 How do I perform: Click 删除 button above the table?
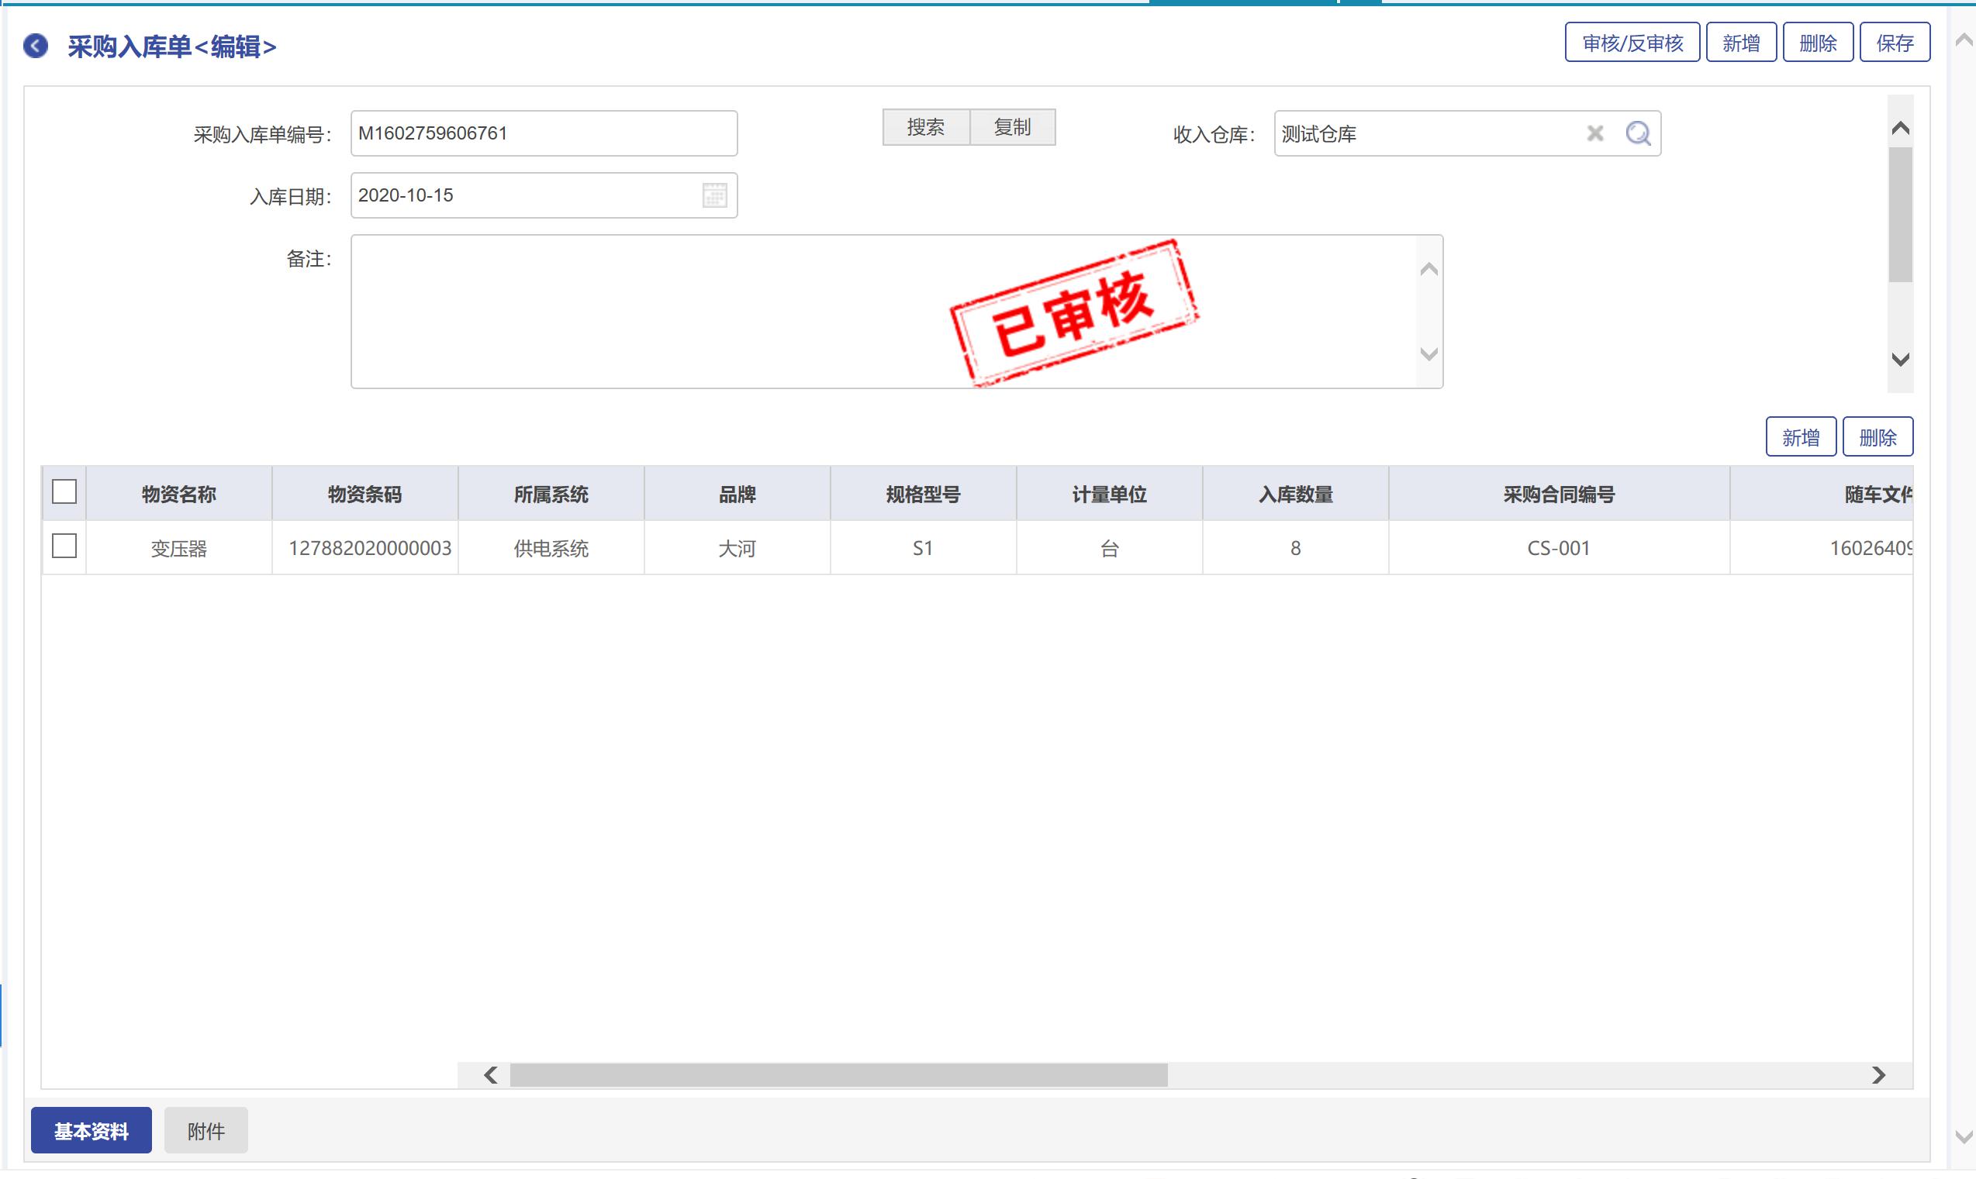[x=1877, y=437]
